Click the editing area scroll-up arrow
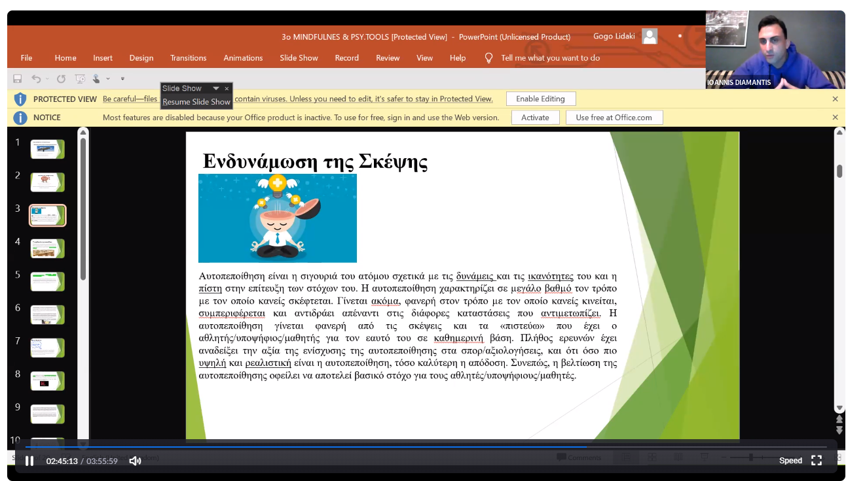The width and height of the screenshot is (846, 481). point(839,133)
